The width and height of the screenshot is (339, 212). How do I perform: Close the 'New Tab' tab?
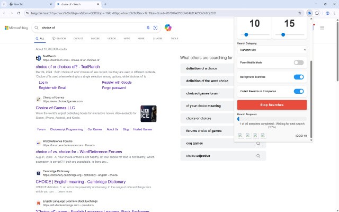pyautogui.click(x=51, y=4)
